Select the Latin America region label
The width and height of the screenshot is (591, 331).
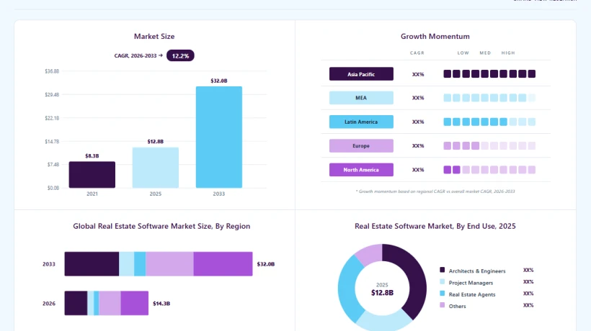pyautogui.click(x=361, y=122)
